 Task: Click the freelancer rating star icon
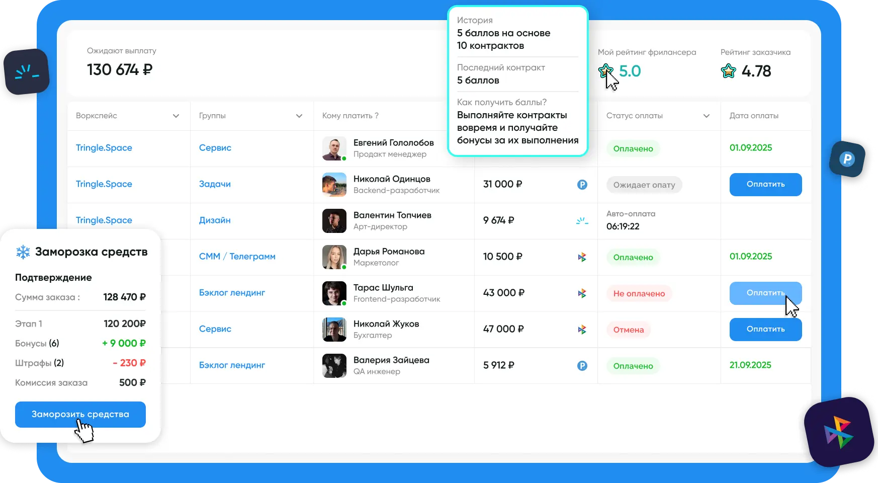(605, 71)
